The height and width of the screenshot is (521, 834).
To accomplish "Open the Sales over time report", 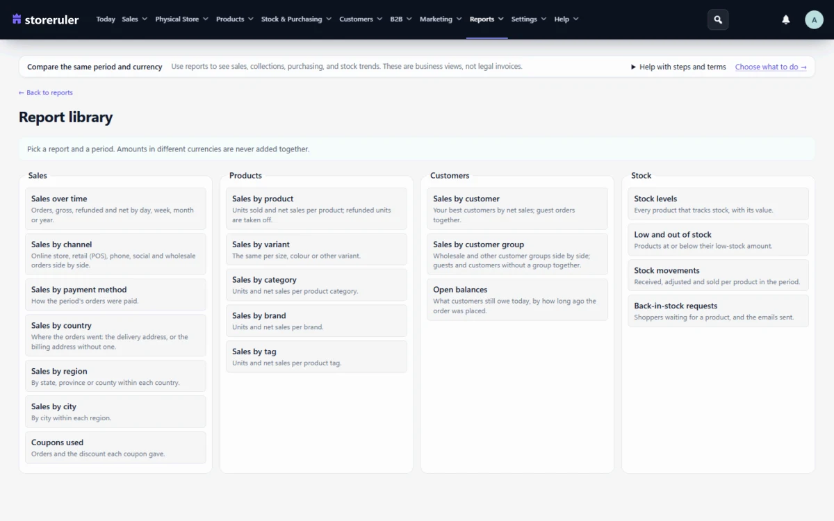I will pyautogui.click(x=115, y=209).
